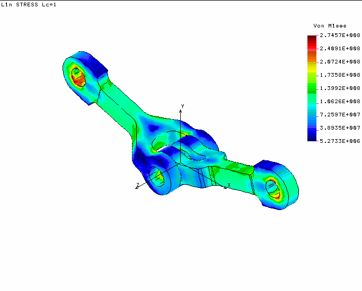Click the 2.4091E+008 legend value

pos(340,48)
